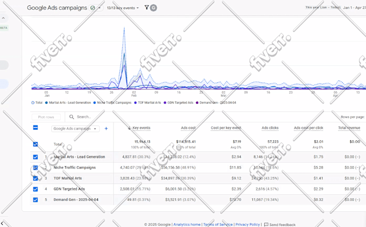
Task: Open the Google Ads campaign dimension dropdown
Action: pos(75,129)
